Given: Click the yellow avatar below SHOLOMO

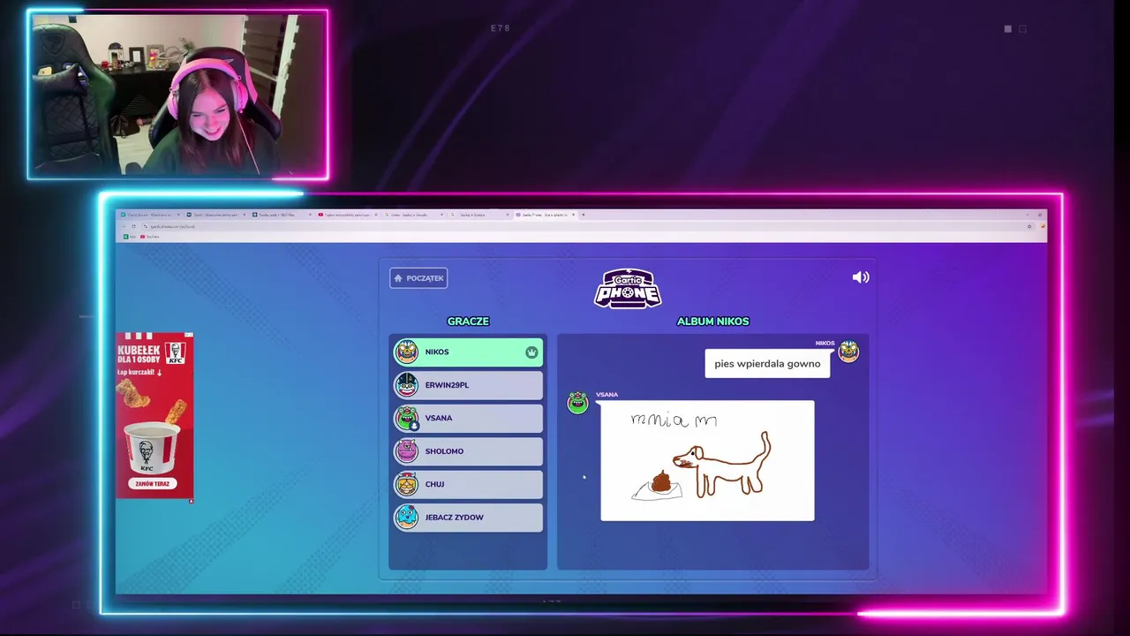Looking at the screenshot, I should tap(407, 484).
